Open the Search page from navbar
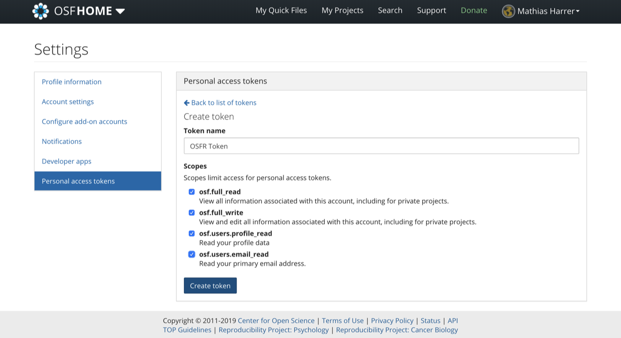Screen dimensions: 621x338 coord(390,10)
